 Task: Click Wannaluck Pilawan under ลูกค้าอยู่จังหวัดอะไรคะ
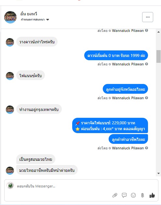click(x=128, y=98)
